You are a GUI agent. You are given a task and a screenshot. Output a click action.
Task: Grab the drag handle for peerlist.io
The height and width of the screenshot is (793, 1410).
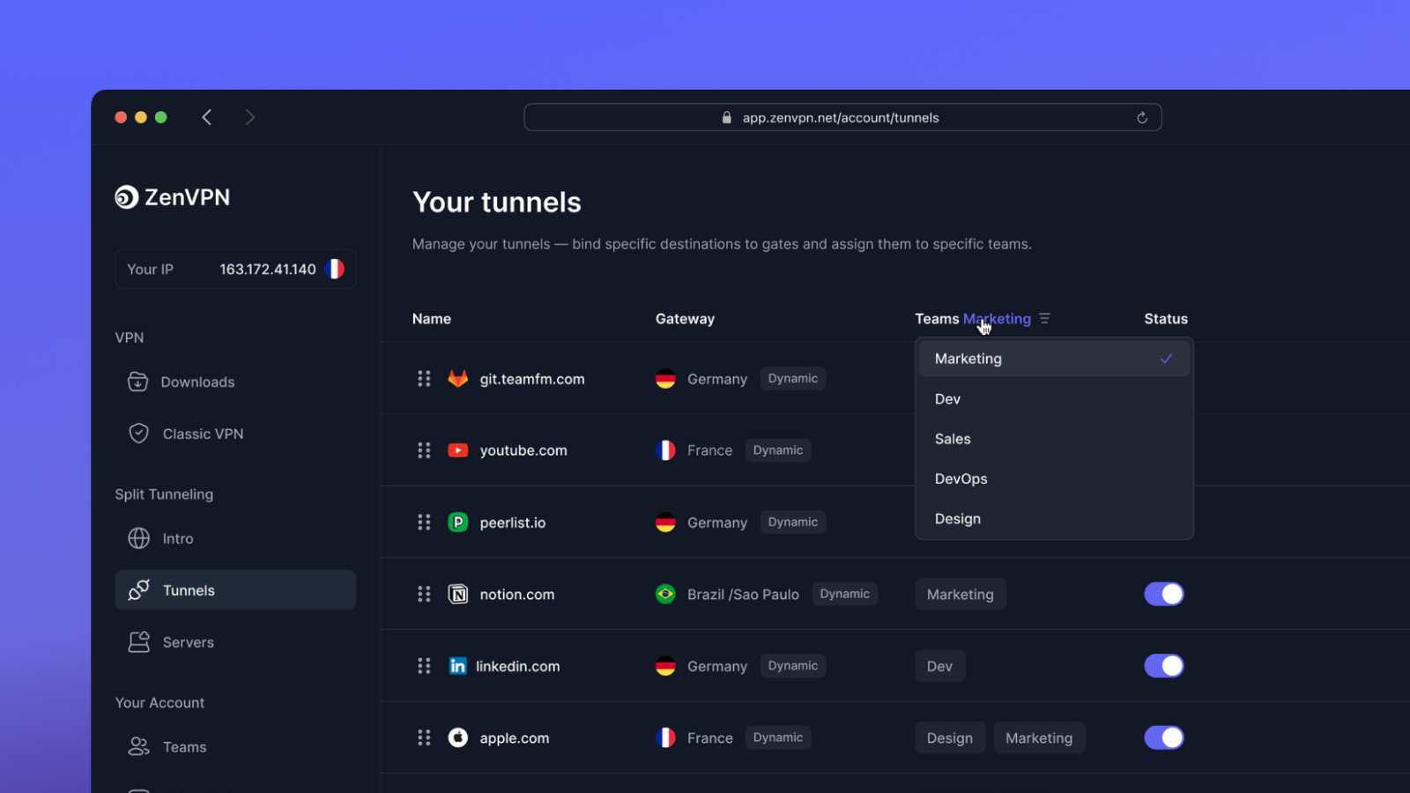click(424, 522)
